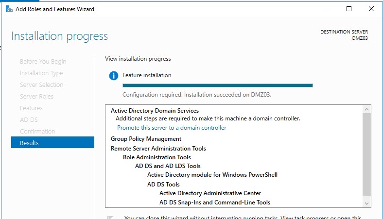Click the results list scrollbar thumb
383x219 pixels.
[x=366, y=154]
